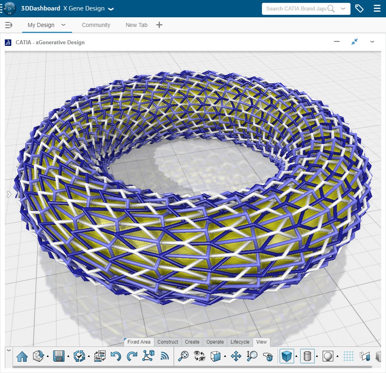Click the Home icon in toolbar

pyautogui.click(x=22, y=356)
